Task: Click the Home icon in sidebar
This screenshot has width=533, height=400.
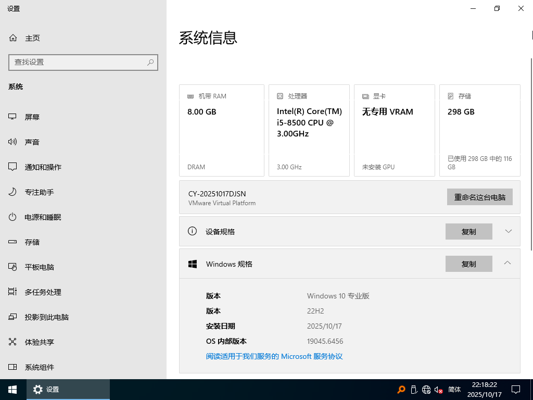Action: [13, 38]
